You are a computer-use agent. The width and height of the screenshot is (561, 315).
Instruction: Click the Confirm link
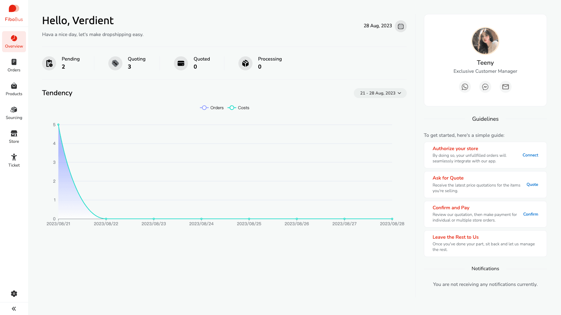(x=530, y=214)
